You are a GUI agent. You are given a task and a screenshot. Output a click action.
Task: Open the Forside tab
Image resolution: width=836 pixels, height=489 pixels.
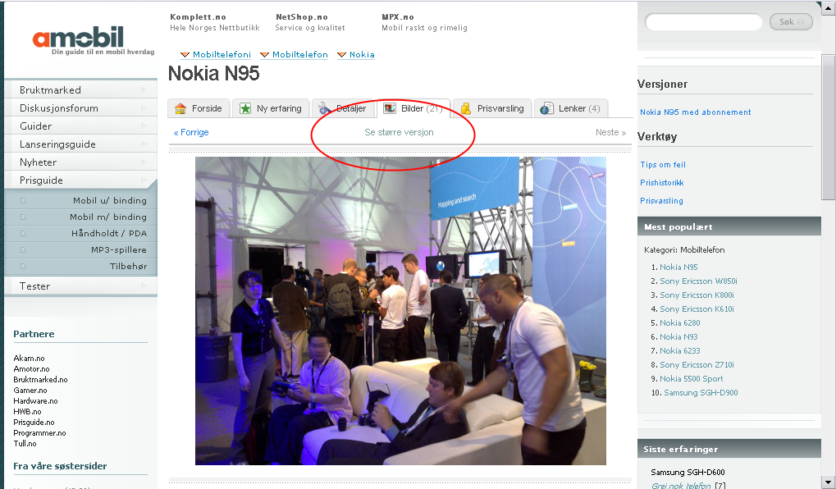coord(199,108)
